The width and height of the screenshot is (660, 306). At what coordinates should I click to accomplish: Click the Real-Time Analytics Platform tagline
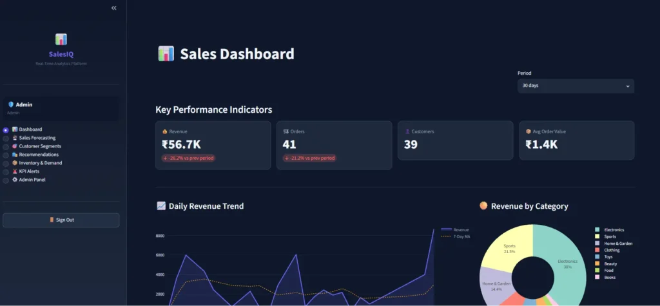pos(61,64)
